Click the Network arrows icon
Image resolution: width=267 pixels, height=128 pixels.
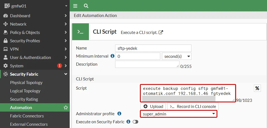pyautogui.click(x=6, y=24)
